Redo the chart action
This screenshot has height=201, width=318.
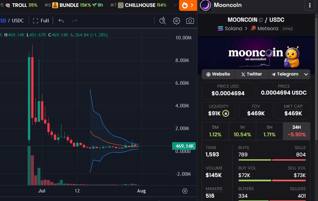[75, 21]
